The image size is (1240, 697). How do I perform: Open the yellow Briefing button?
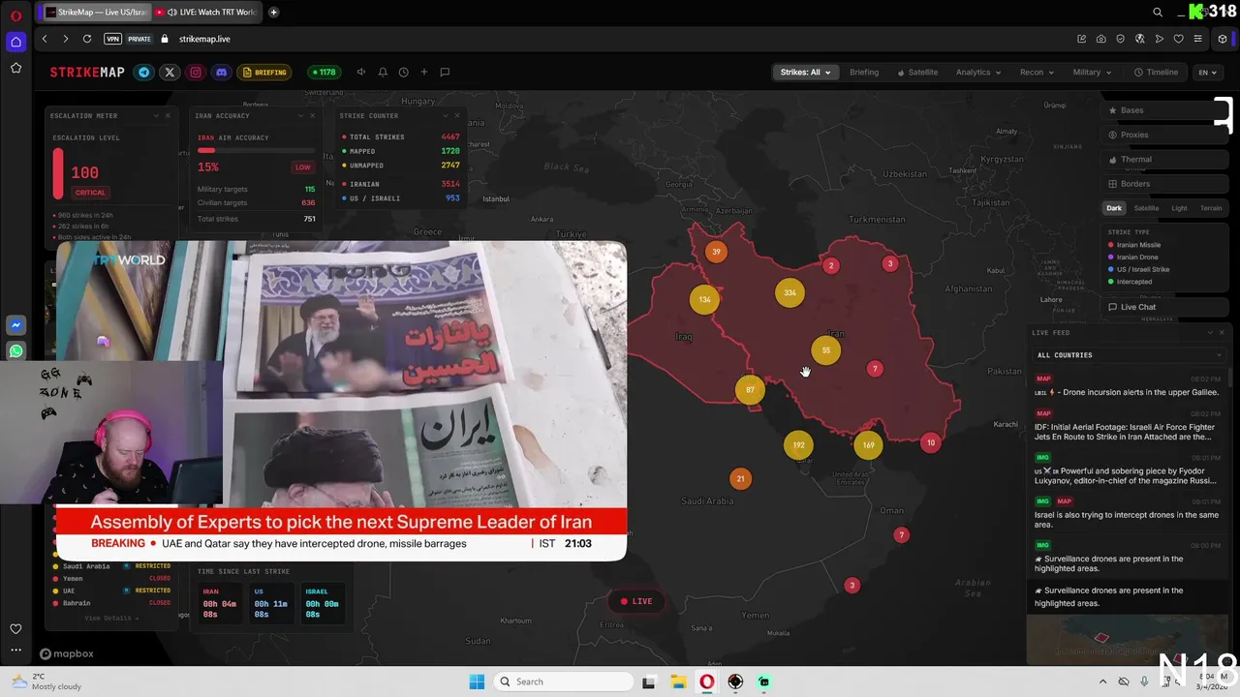point(265,72)
